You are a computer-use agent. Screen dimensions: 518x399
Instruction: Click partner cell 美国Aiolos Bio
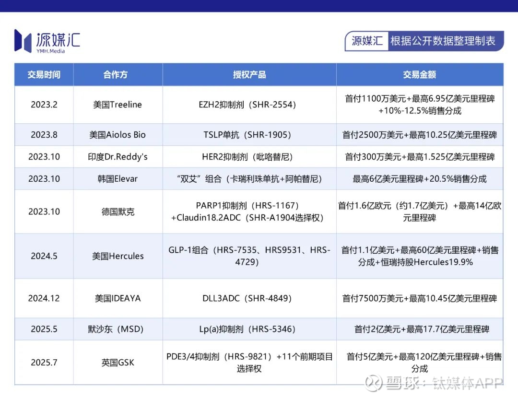click(118, 135)
